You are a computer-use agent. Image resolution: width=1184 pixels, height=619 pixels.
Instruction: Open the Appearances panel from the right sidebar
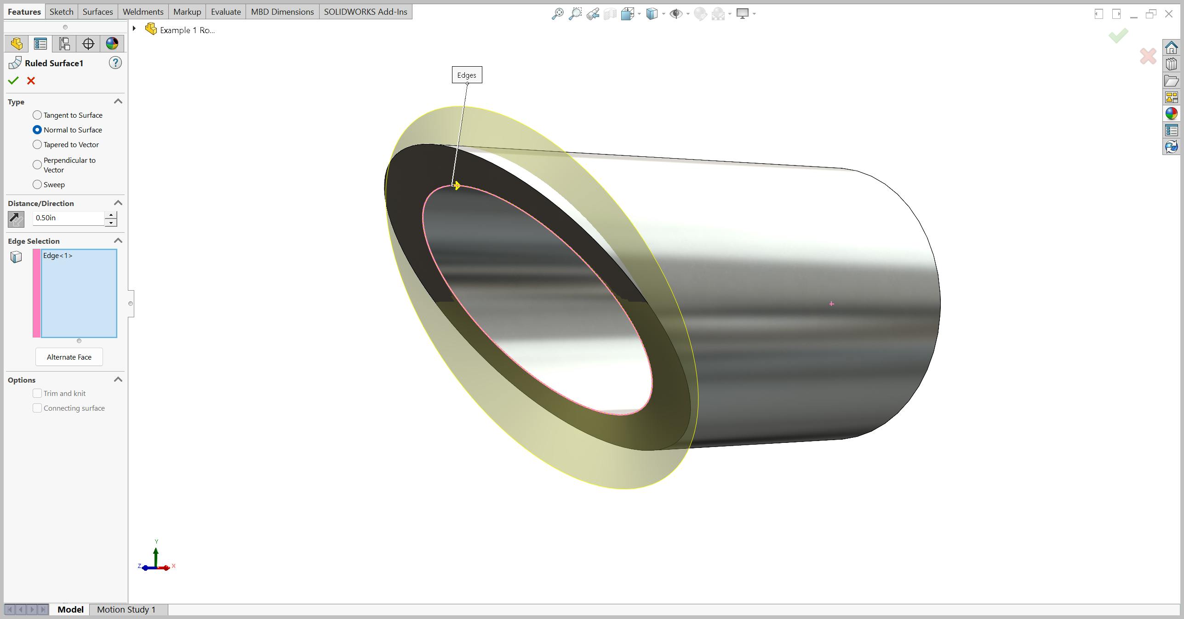coord(1173,113)
